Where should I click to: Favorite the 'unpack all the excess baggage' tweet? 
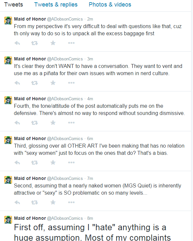53,43
